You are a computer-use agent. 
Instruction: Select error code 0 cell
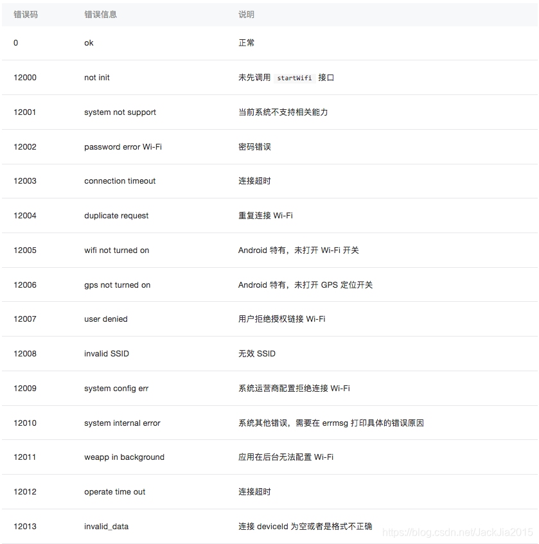tap(15, 43)
